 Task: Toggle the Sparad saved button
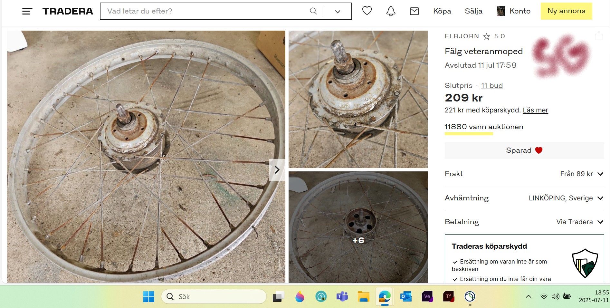(x=524, y=150)
